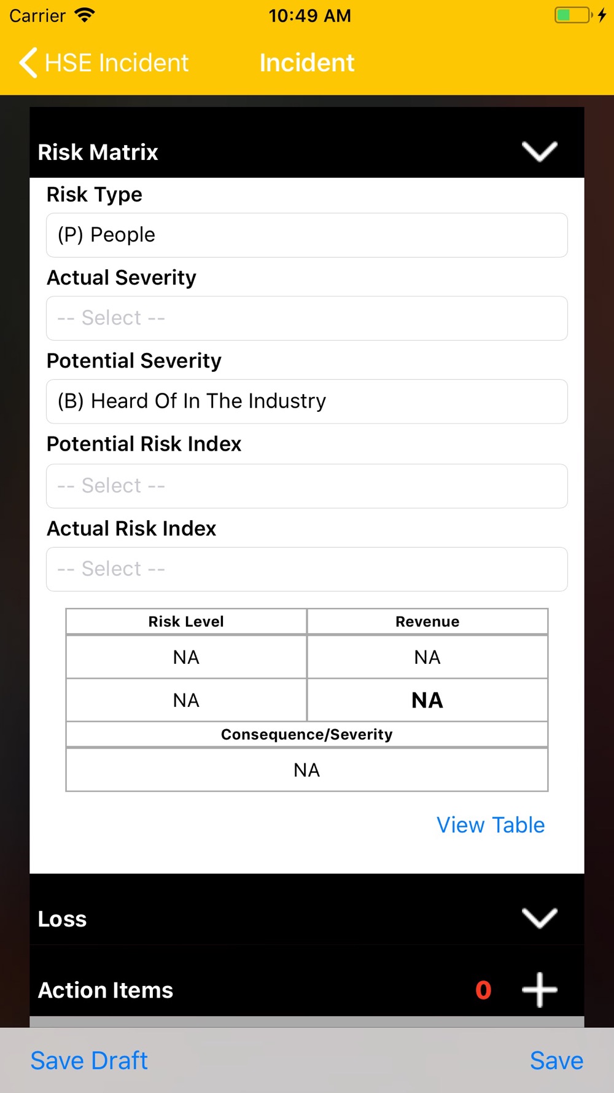Go back to HSE Incident
The image size is (614, 1093).
104,63
